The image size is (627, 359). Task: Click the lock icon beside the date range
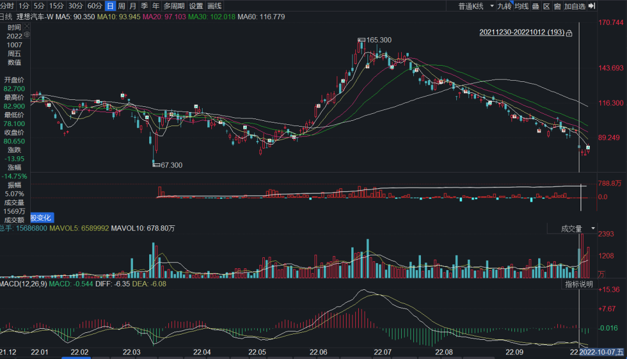coord(570,33)
